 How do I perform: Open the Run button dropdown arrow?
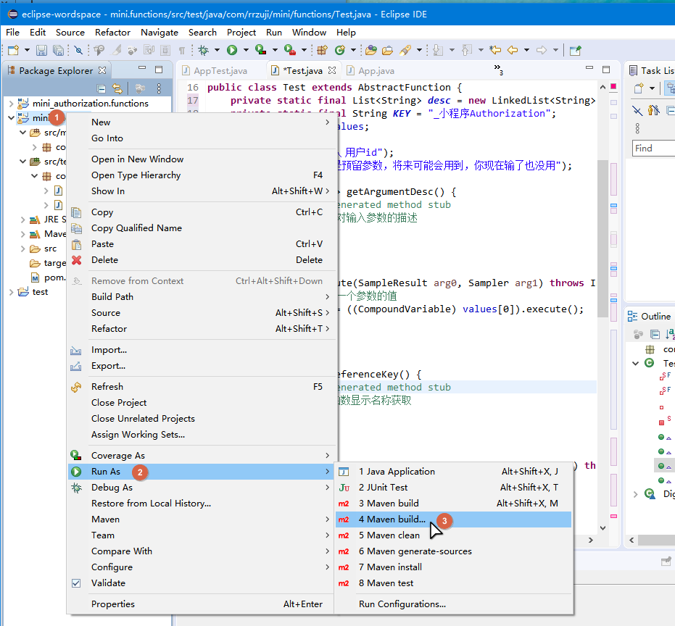246,50
